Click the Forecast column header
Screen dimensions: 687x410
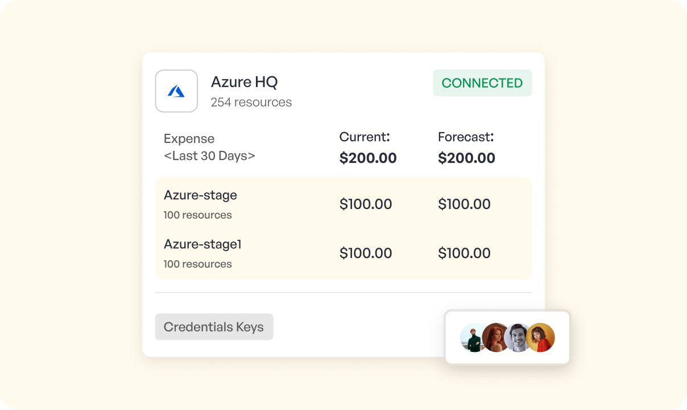point(466,137)
